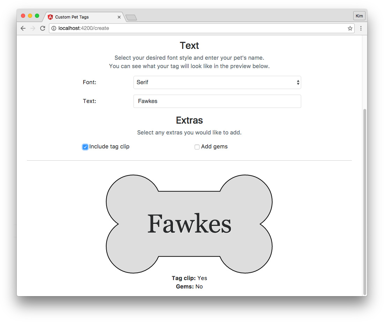
Task: Open a new browser tab
Action: click(x=131, y=17)
